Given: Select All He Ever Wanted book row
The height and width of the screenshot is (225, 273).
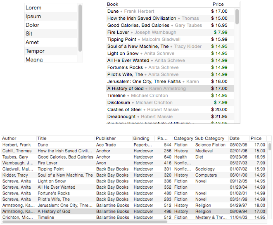Looking at the screenshot, I should click(x=170, y=60).
